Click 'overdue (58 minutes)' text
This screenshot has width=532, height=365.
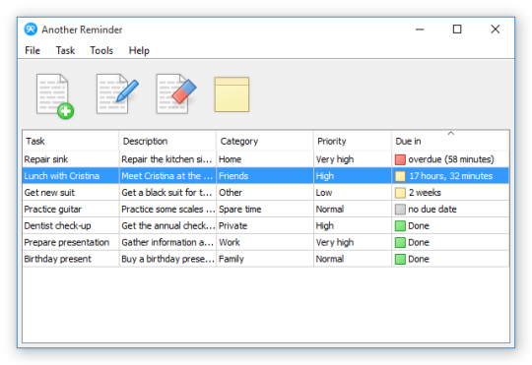click(x=451, y=159)
